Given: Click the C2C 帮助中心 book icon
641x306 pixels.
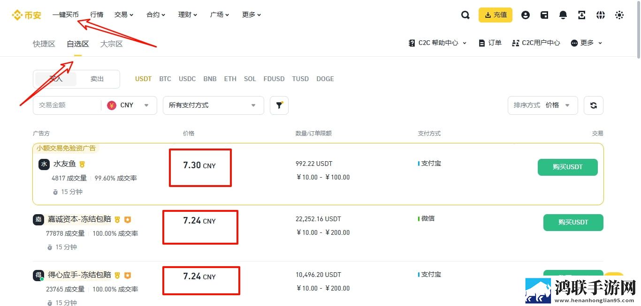Looking at the screenshot, I should click(x=412, y=43).
